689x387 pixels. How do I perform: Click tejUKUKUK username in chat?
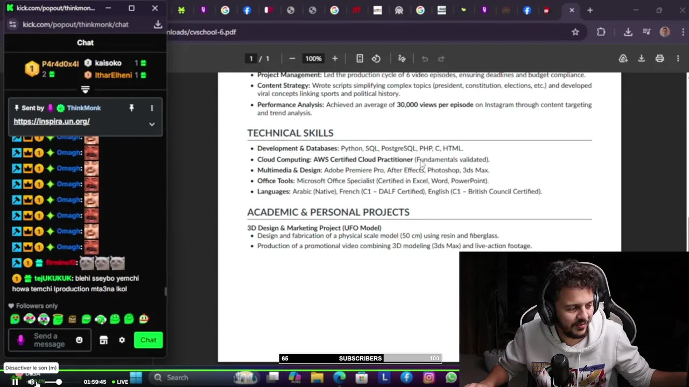53,278
